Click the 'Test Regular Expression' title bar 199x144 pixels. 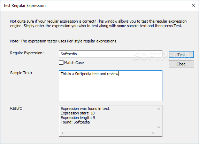point(24,6)
